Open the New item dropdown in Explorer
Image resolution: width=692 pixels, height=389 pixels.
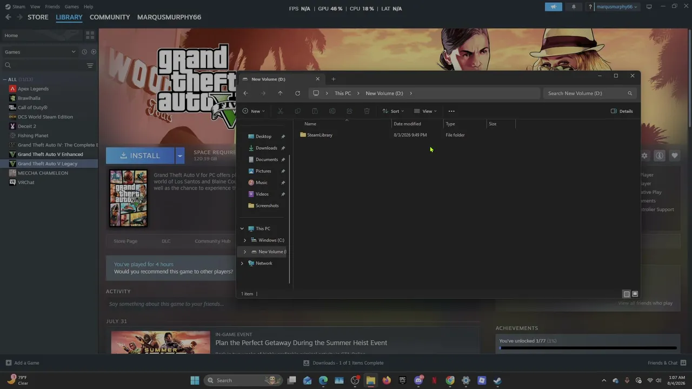pyautogui.click(x=254, y=111)
